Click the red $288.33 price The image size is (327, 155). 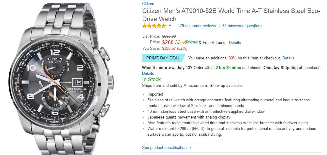(171, 43)
